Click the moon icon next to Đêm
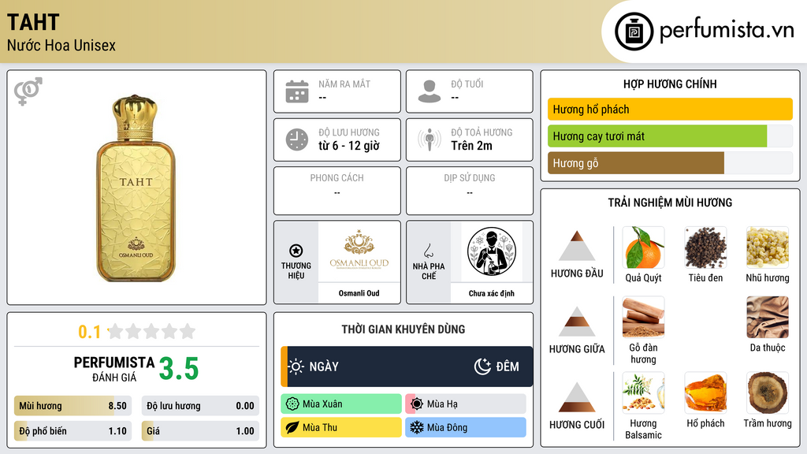This screenshot has height=454, width=807. coord(482,367)
